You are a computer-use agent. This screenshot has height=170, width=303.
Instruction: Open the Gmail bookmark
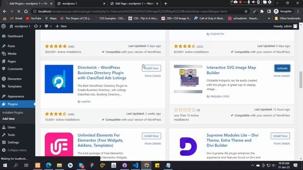point(16,18)
